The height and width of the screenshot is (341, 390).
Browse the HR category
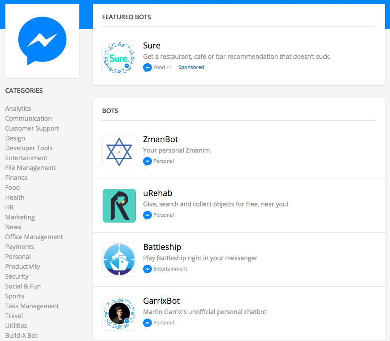(9, 207)
